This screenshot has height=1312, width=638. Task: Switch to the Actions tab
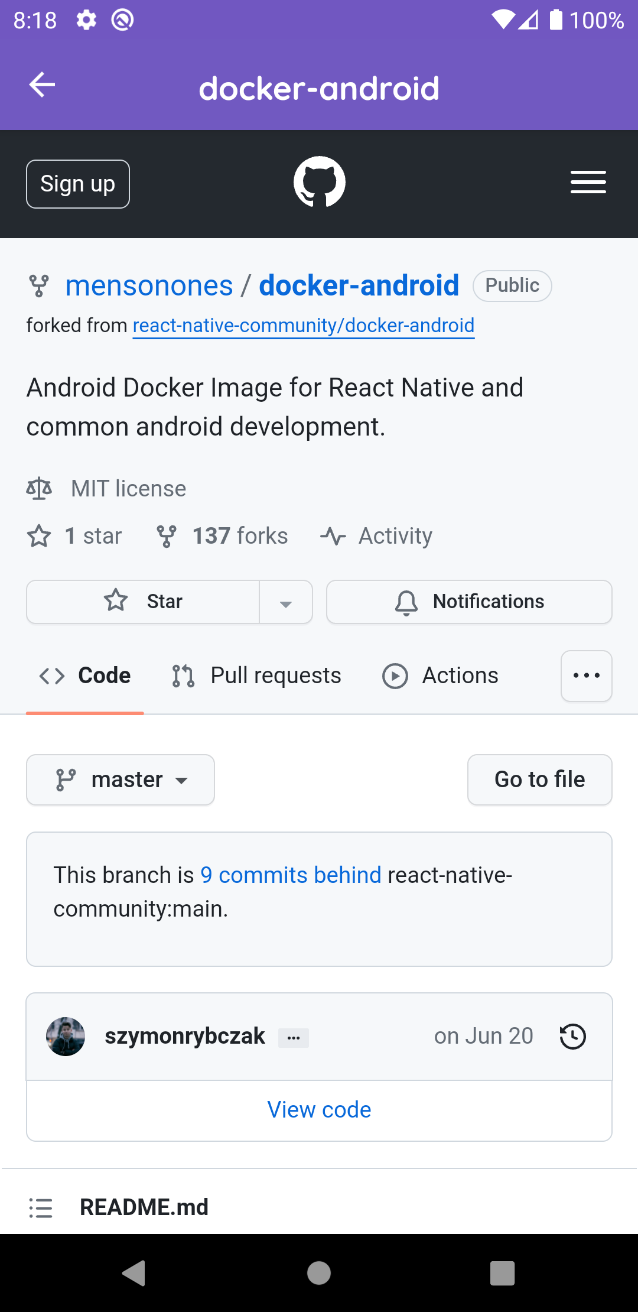coord(441,676)
